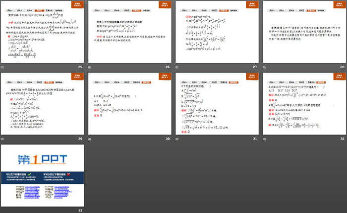Click the slide number label 30
347x213 pixels.
click(x=168, y=139)
